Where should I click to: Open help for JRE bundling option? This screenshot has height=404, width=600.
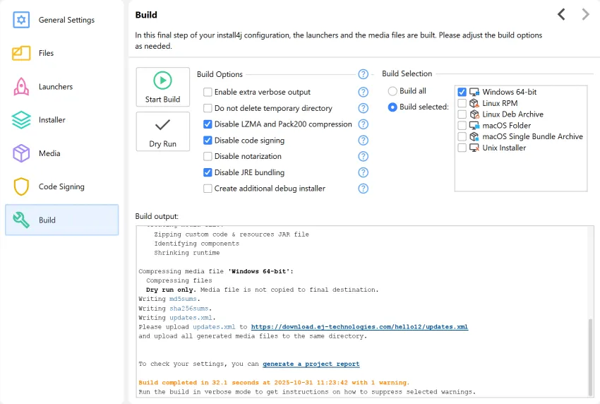click(363, 172)
